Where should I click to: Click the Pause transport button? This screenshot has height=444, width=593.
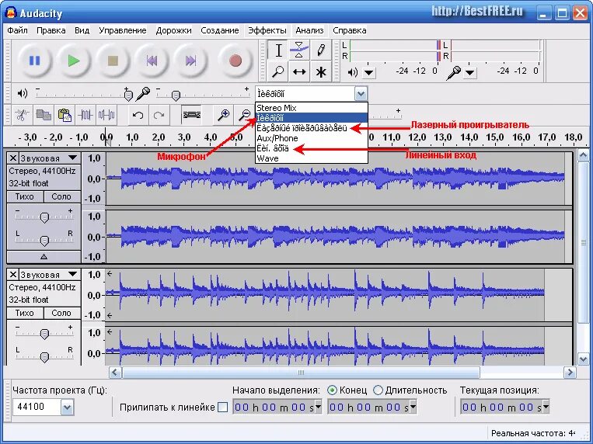tap(34, 61)
